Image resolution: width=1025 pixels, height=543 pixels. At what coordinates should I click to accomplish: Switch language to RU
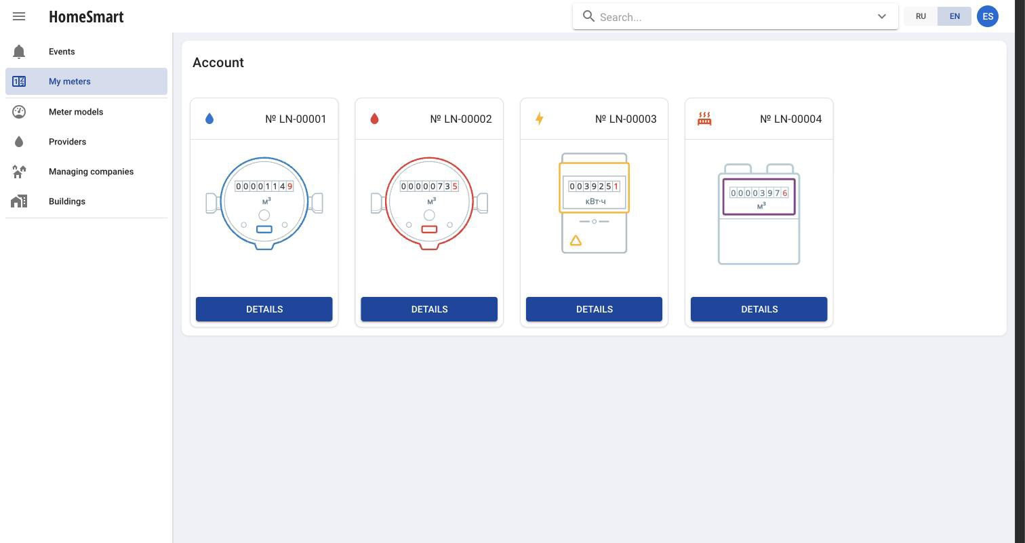click(x=921, y=16)
